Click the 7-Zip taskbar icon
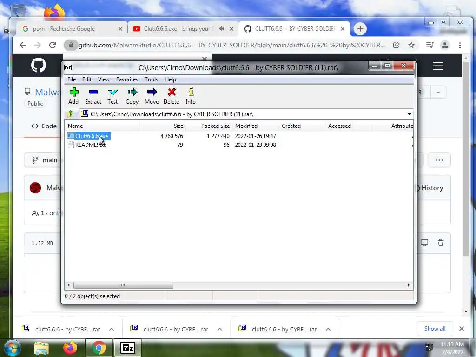Screen dimensions: 476x357 coord(127,348)
